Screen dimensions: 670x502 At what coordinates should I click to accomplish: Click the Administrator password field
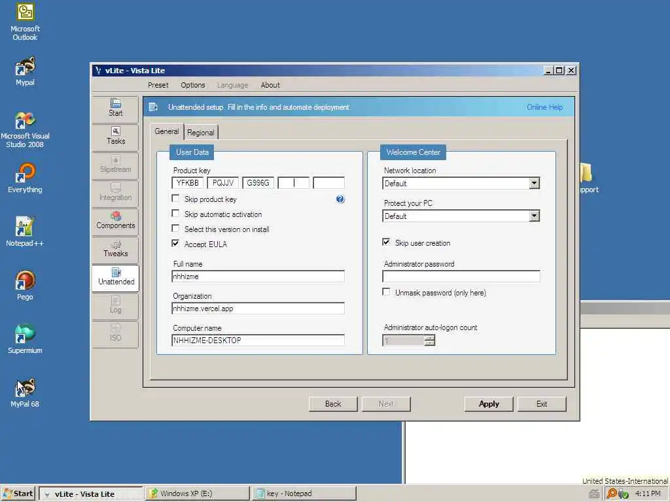point(461,276)
